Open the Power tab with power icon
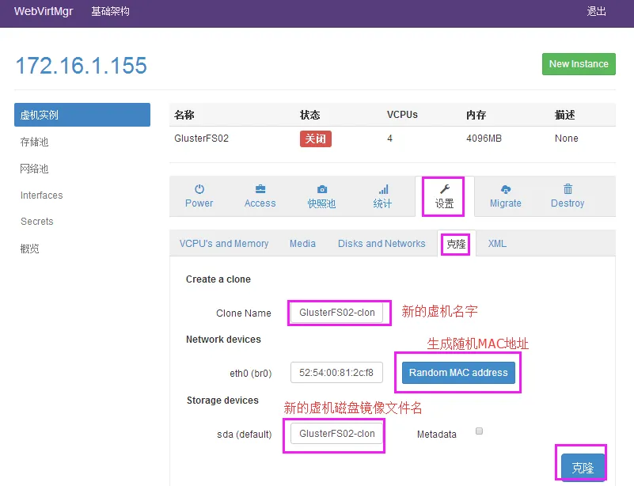634x486 pixels. [x=199, y=196]
